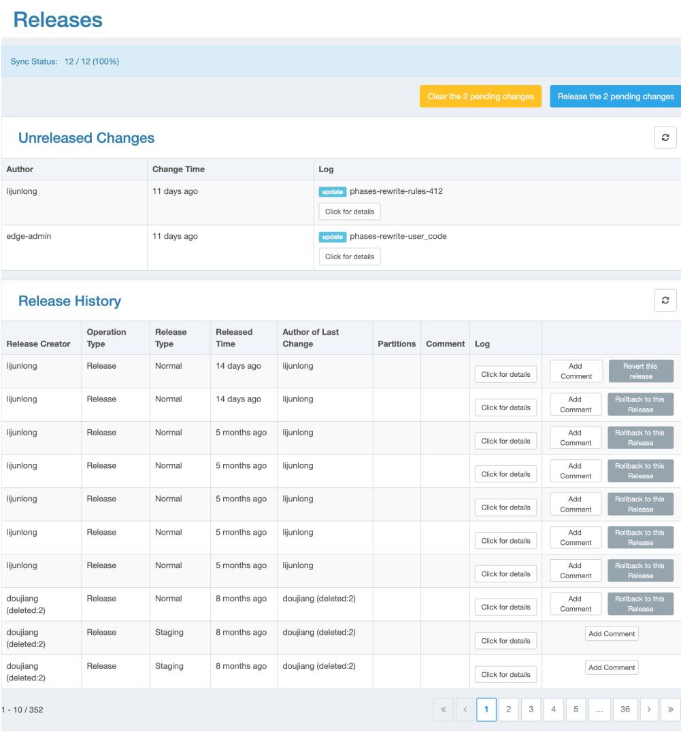The image size is (681, 732).
Task: Go to page 4 of release history
Action: [x=554, y=710]
